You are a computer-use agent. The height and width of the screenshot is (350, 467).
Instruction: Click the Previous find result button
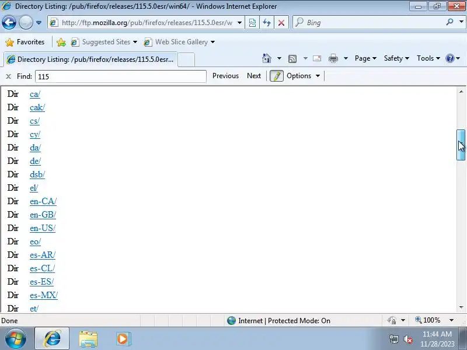click(x=225, y=76)
